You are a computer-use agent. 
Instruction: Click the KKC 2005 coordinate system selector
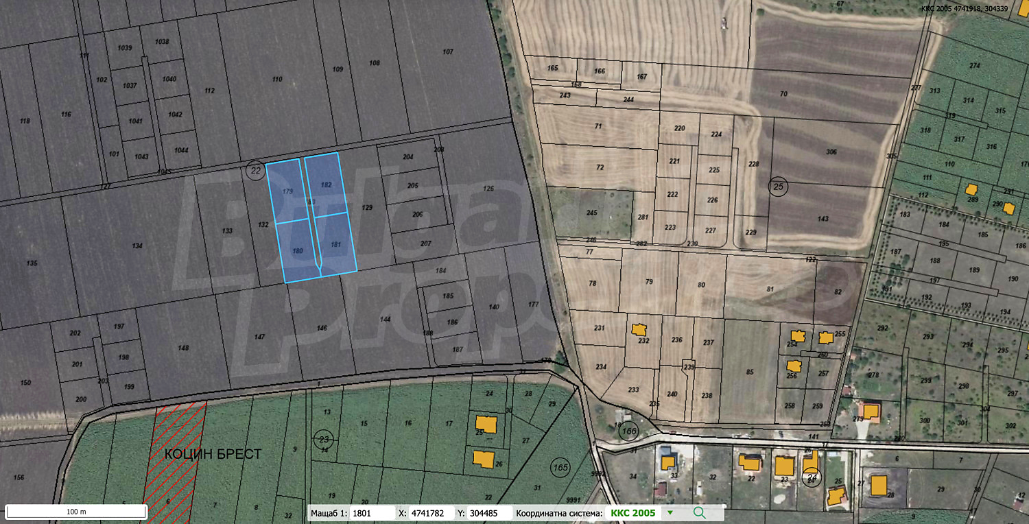click(632, 512)
